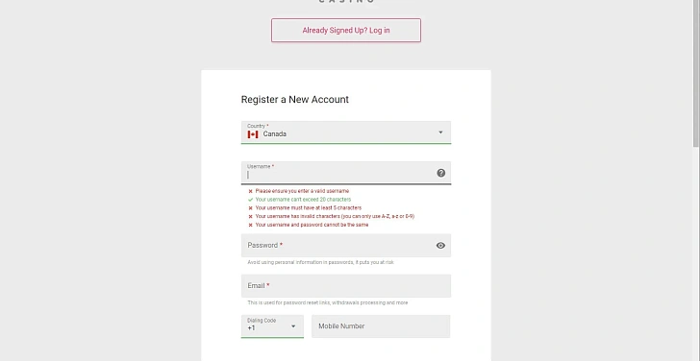Click red X beside invalid characters message
Viewport: 700px width, 361px height.
[x=250, y=217]
